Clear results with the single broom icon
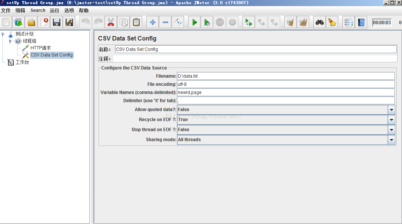 click(x=290, y=23)
